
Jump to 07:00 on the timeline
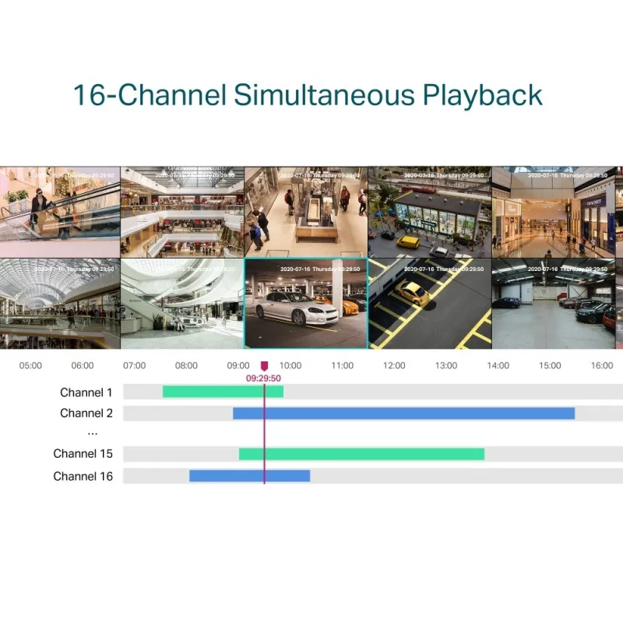134,365
